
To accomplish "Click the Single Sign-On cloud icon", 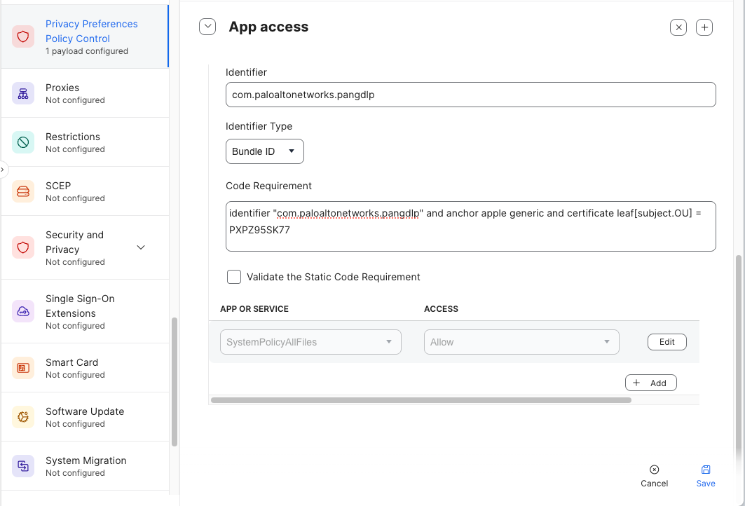I will 23,311.
